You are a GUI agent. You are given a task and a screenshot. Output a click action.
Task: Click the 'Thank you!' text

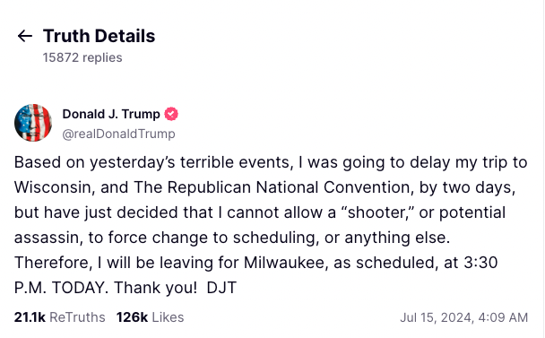[155, 288]
